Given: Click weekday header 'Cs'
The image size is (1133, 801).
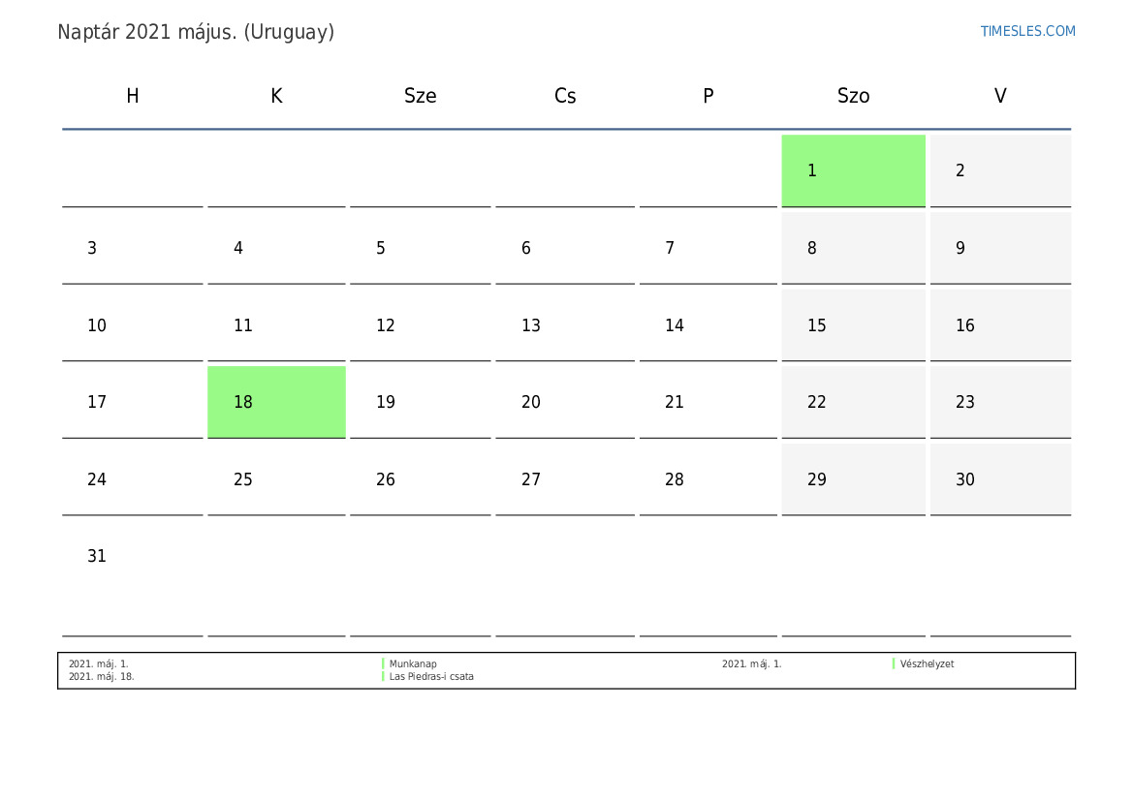Looking at the screenshot, I should click(565, 95).
